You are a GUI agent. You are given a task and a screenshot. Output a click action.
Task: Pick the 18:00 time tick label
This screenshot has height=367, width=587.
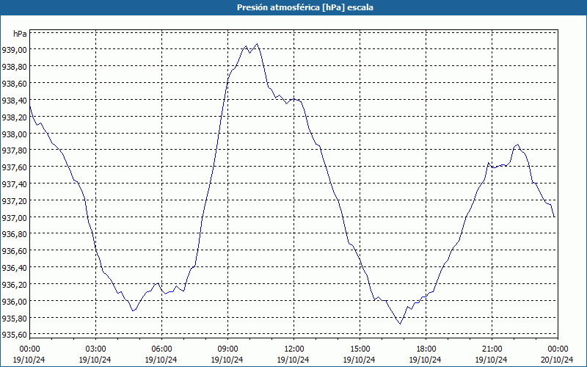(426, 349)
